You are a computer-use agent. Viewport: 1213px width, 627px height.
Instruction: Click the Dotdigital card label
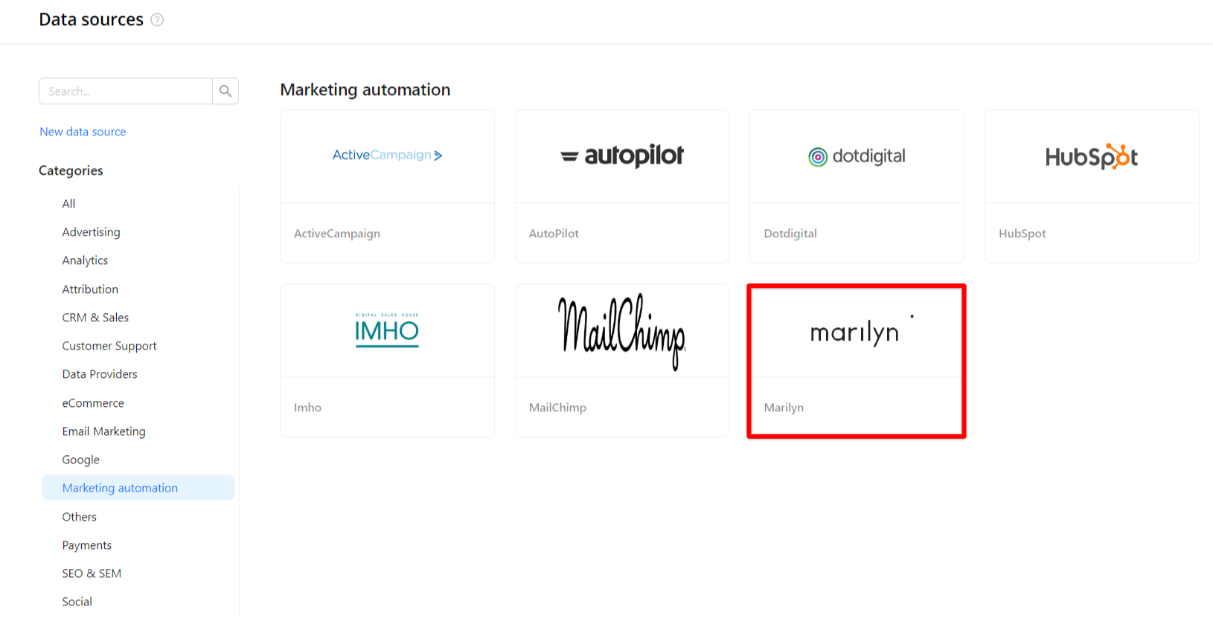pyautogui.click(x=790, y=234)
